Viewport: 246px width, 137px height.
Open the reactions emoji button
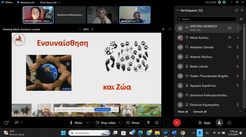[x=157, y=123]
